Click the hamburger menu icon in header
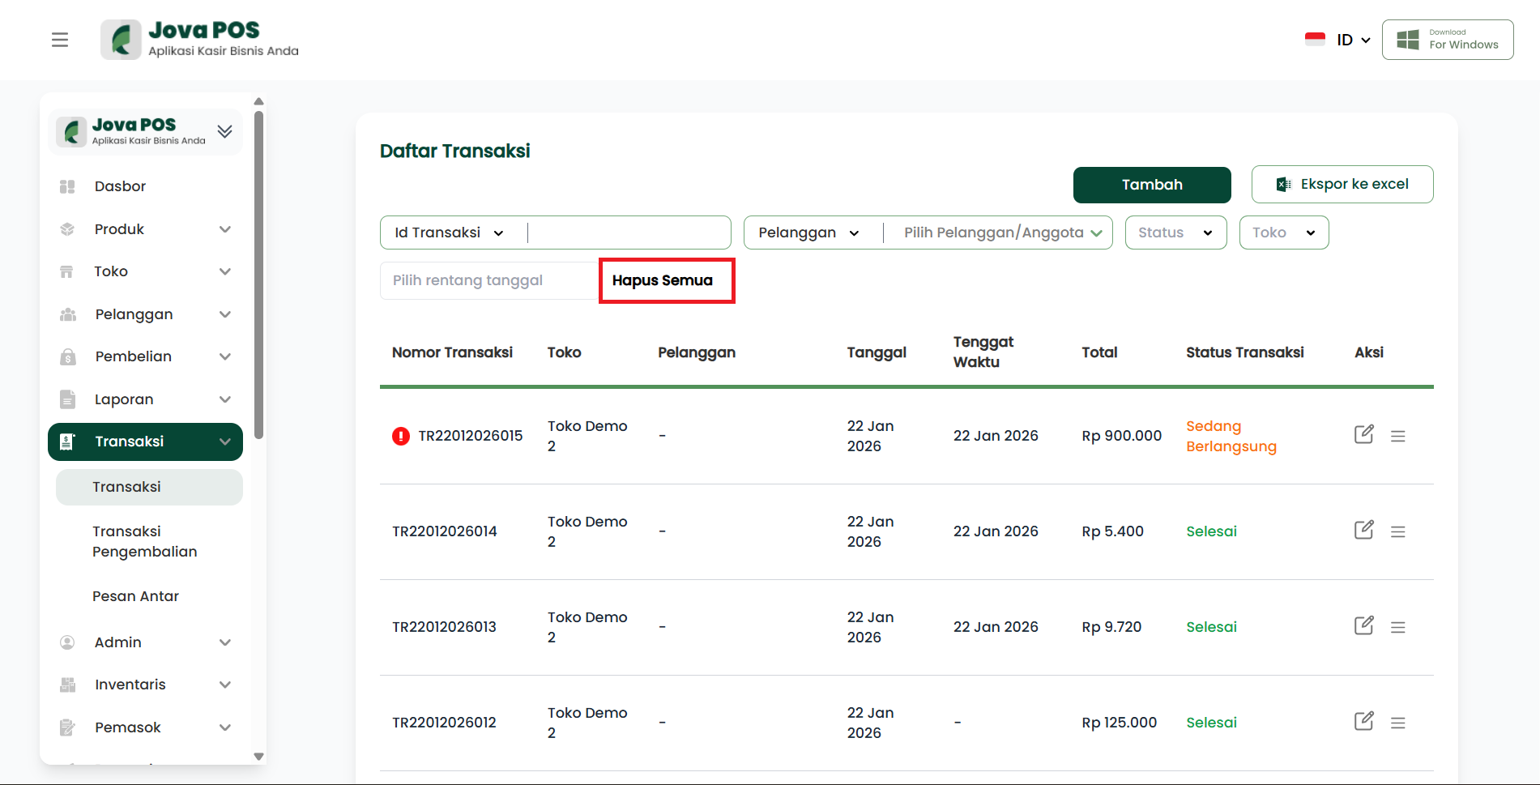1540x785 pixels. coord(60,40)
